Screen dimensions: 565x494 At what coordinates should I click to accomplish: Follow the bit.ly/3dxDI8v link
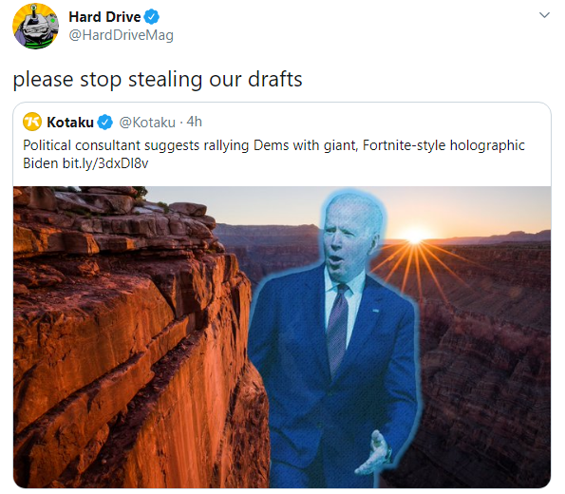click(x=105, y=163)
